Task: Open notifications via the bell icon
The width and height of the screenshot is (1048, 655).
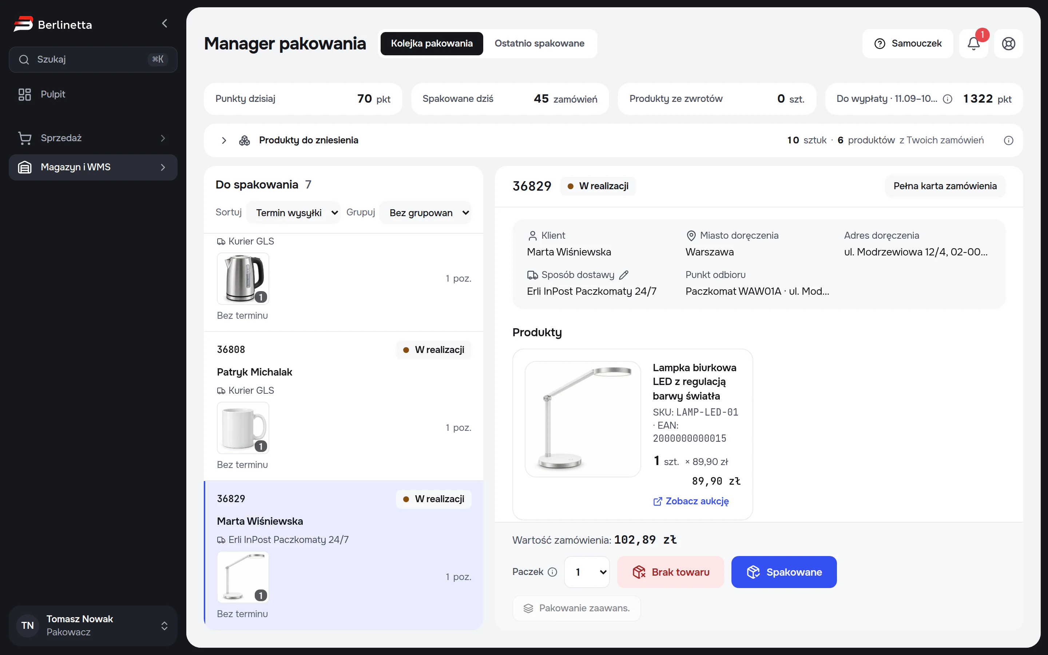Action: point(973,44)
